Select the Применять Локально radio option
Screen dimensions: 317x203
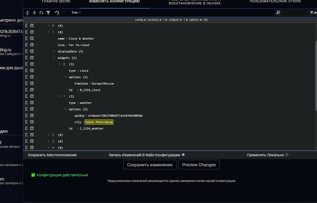click(287, 155)
